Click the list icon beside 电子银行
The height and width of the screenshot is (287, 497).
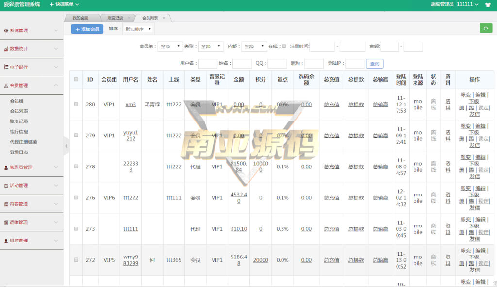pos(6,67)
